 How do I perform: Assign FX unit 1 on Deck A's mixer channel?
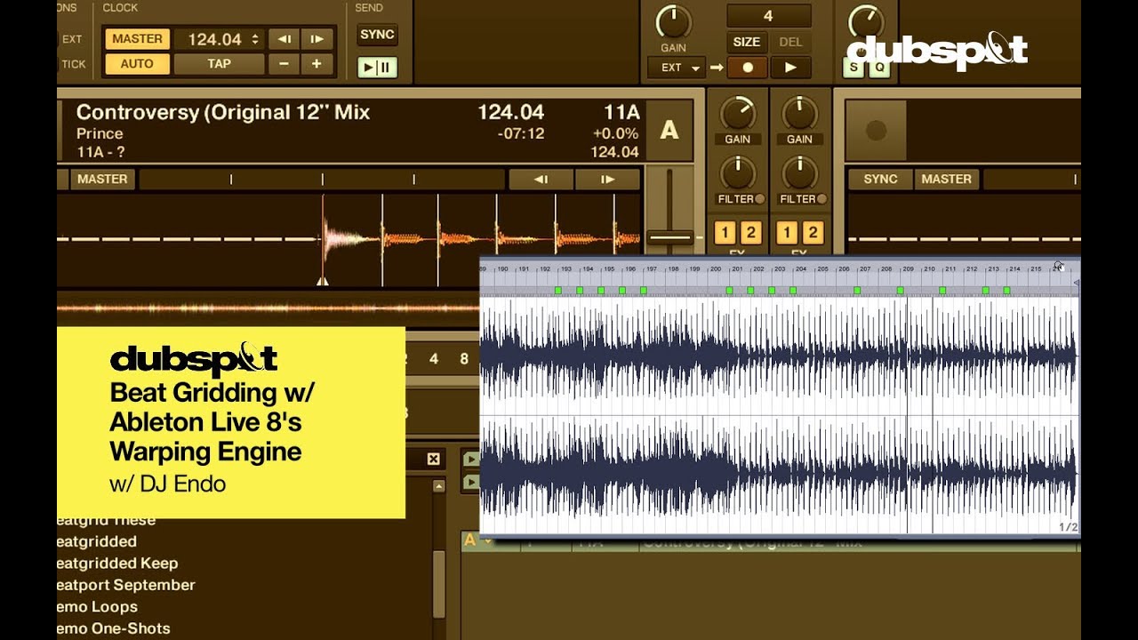coord(725,233)
